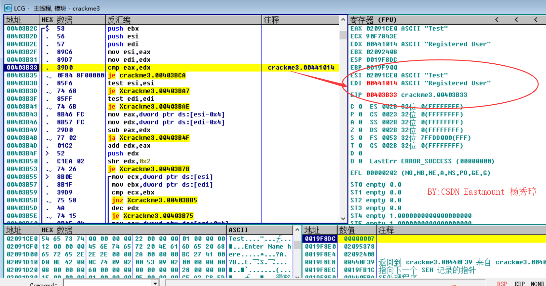Screen dimensions: 546x286
Task: Open the Command dropdown arrow
Action: tap(156, 283)
